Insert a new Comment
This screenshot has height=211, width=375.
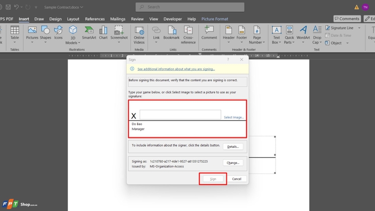209,33
